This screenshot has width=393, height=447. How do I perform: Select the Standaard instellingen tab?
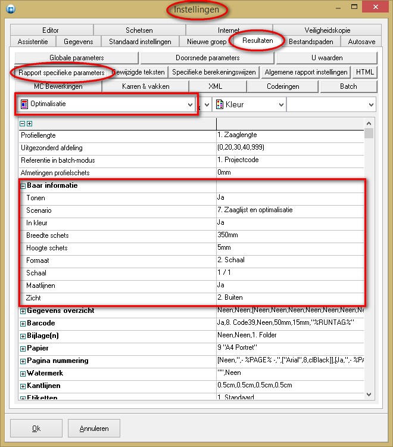[140, 42]
